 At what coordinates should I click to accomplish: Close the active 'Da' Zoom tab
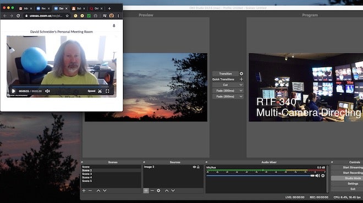tap(66, 8)
